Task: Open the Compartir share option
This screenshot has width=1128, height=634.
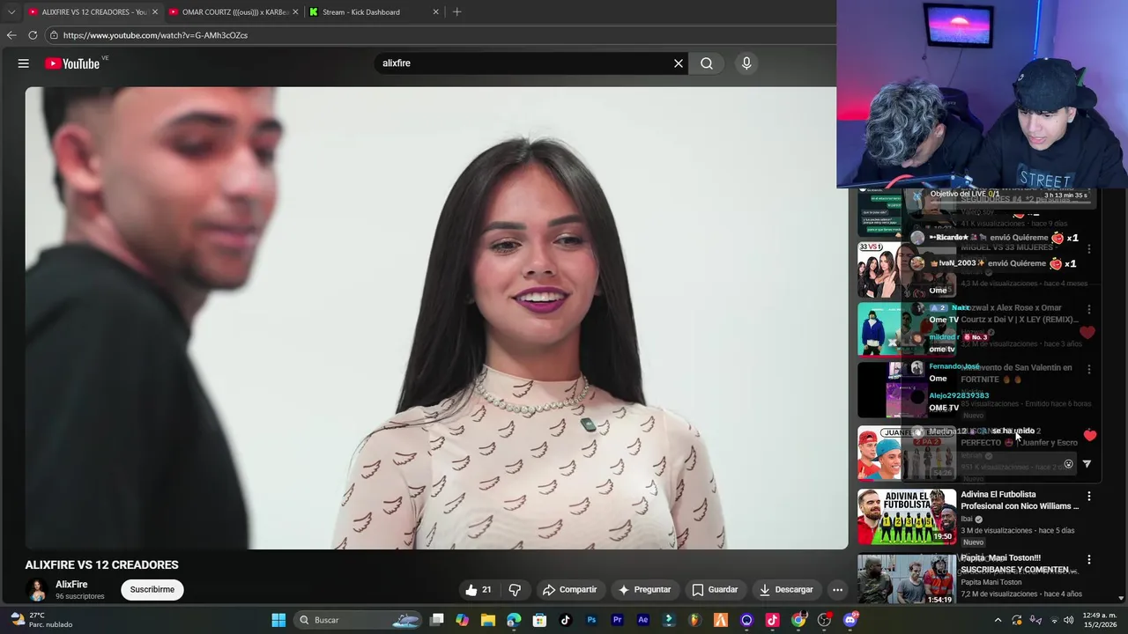Action: [570, 590]
